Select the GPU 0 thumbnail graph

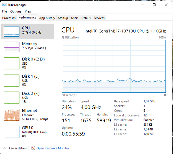12,132
